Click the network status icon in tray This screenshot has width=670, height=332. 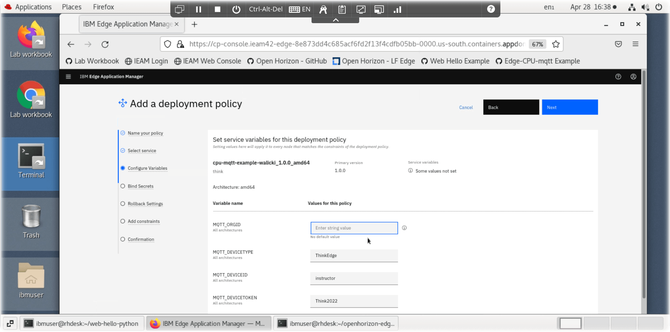tap(632, 7)
